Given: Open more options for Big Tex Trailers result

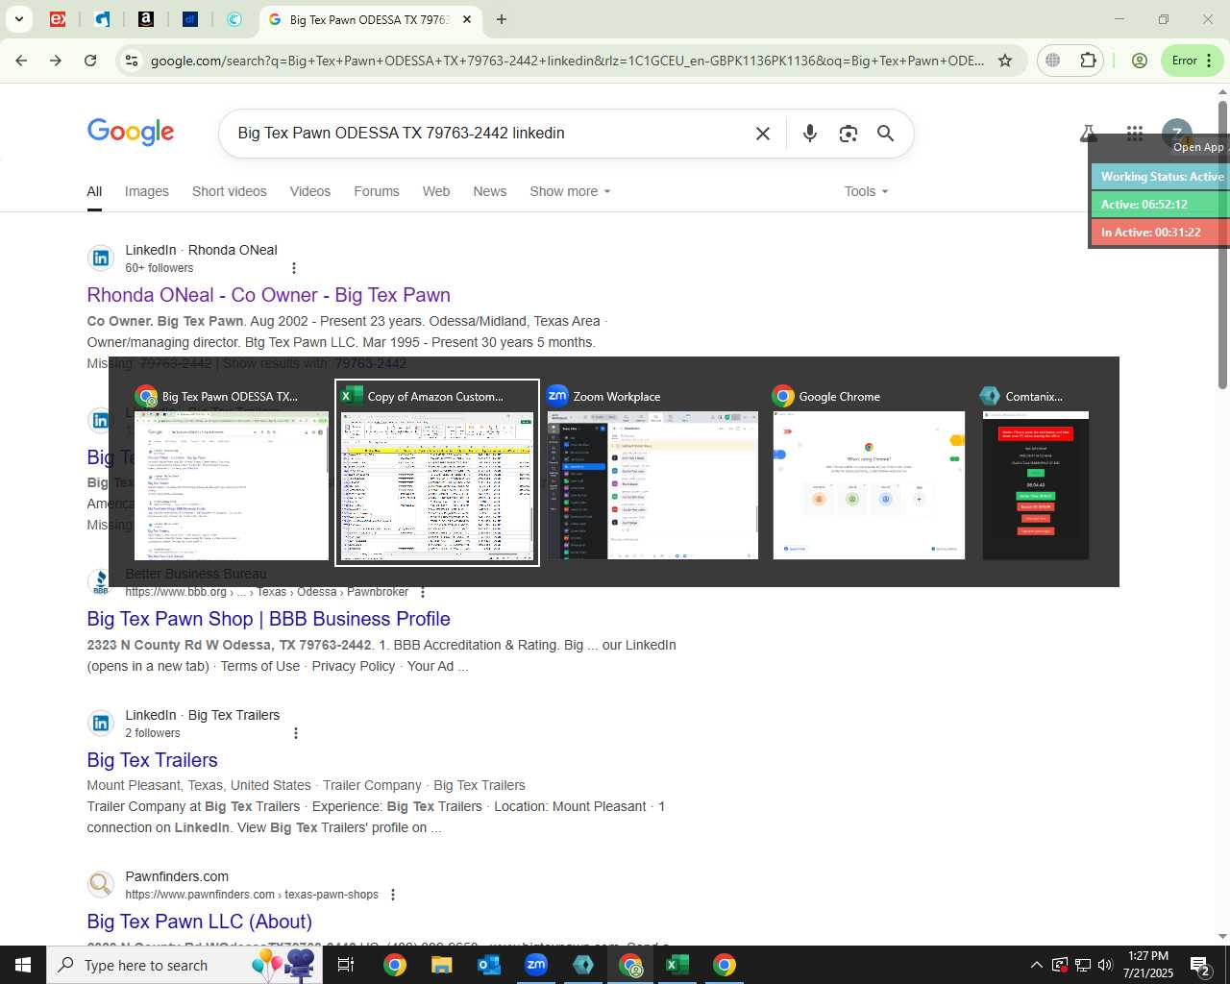Looking at the screenshot, I should (x=296, y=733).
